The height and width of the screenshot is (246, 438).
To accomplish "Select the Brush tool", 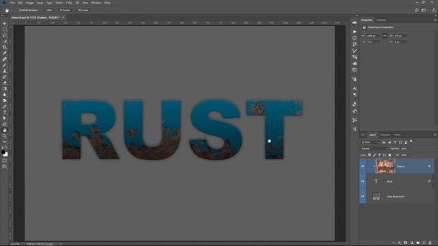I will click(5, 65).
